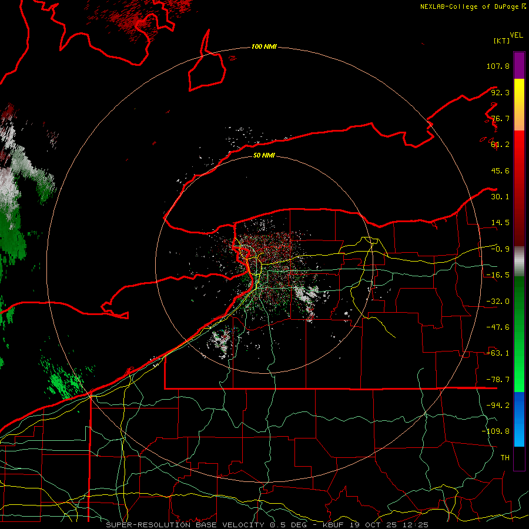Click the TH legend label
The height and width of the screenshot is (529, 529).
505,458
